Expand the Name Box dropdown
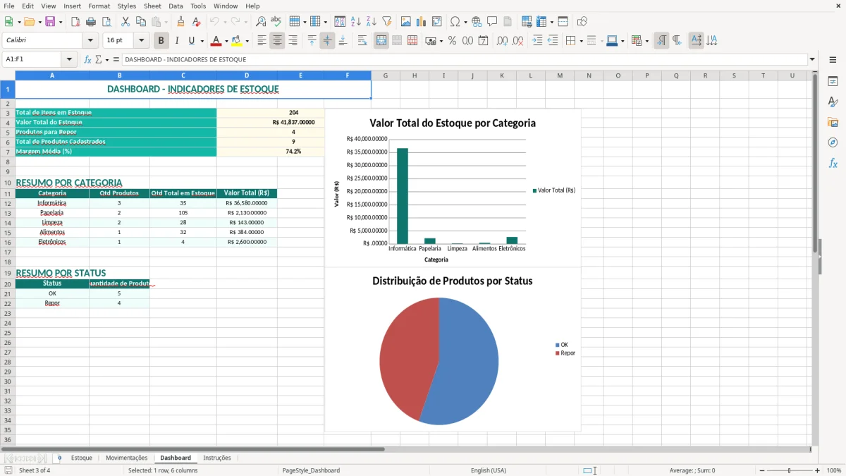The image size is (846, 476). (x=69, y=59)
